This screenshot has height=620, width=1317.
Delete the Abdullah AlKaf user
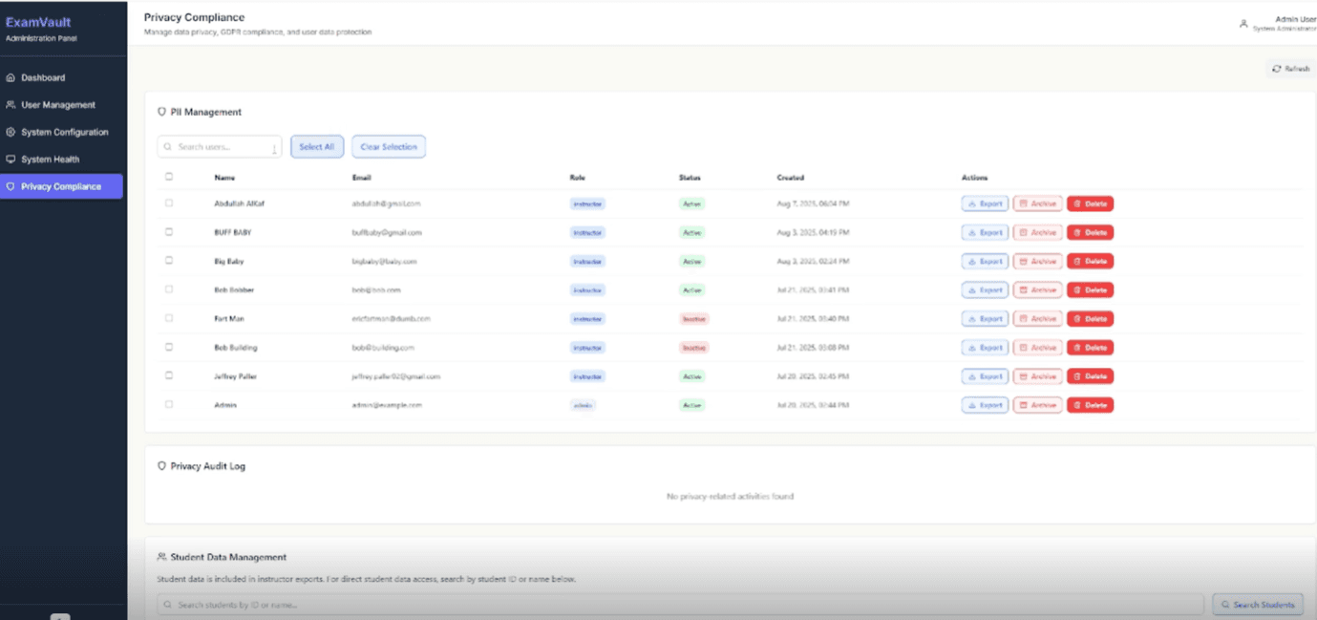point(1090,204)
